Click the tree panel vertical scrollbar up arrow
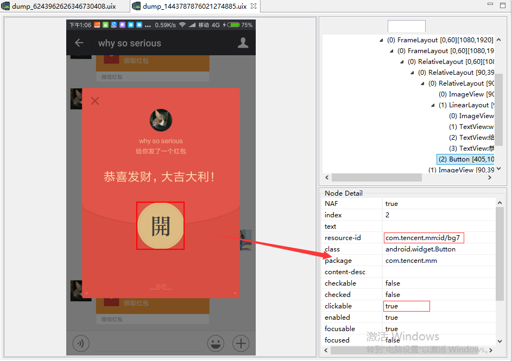 (x=498, y=40)
